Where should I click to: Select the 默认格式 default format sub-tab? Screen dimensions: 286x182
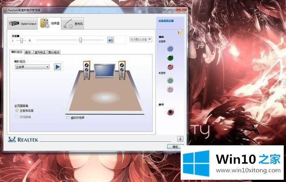[54, 52]
